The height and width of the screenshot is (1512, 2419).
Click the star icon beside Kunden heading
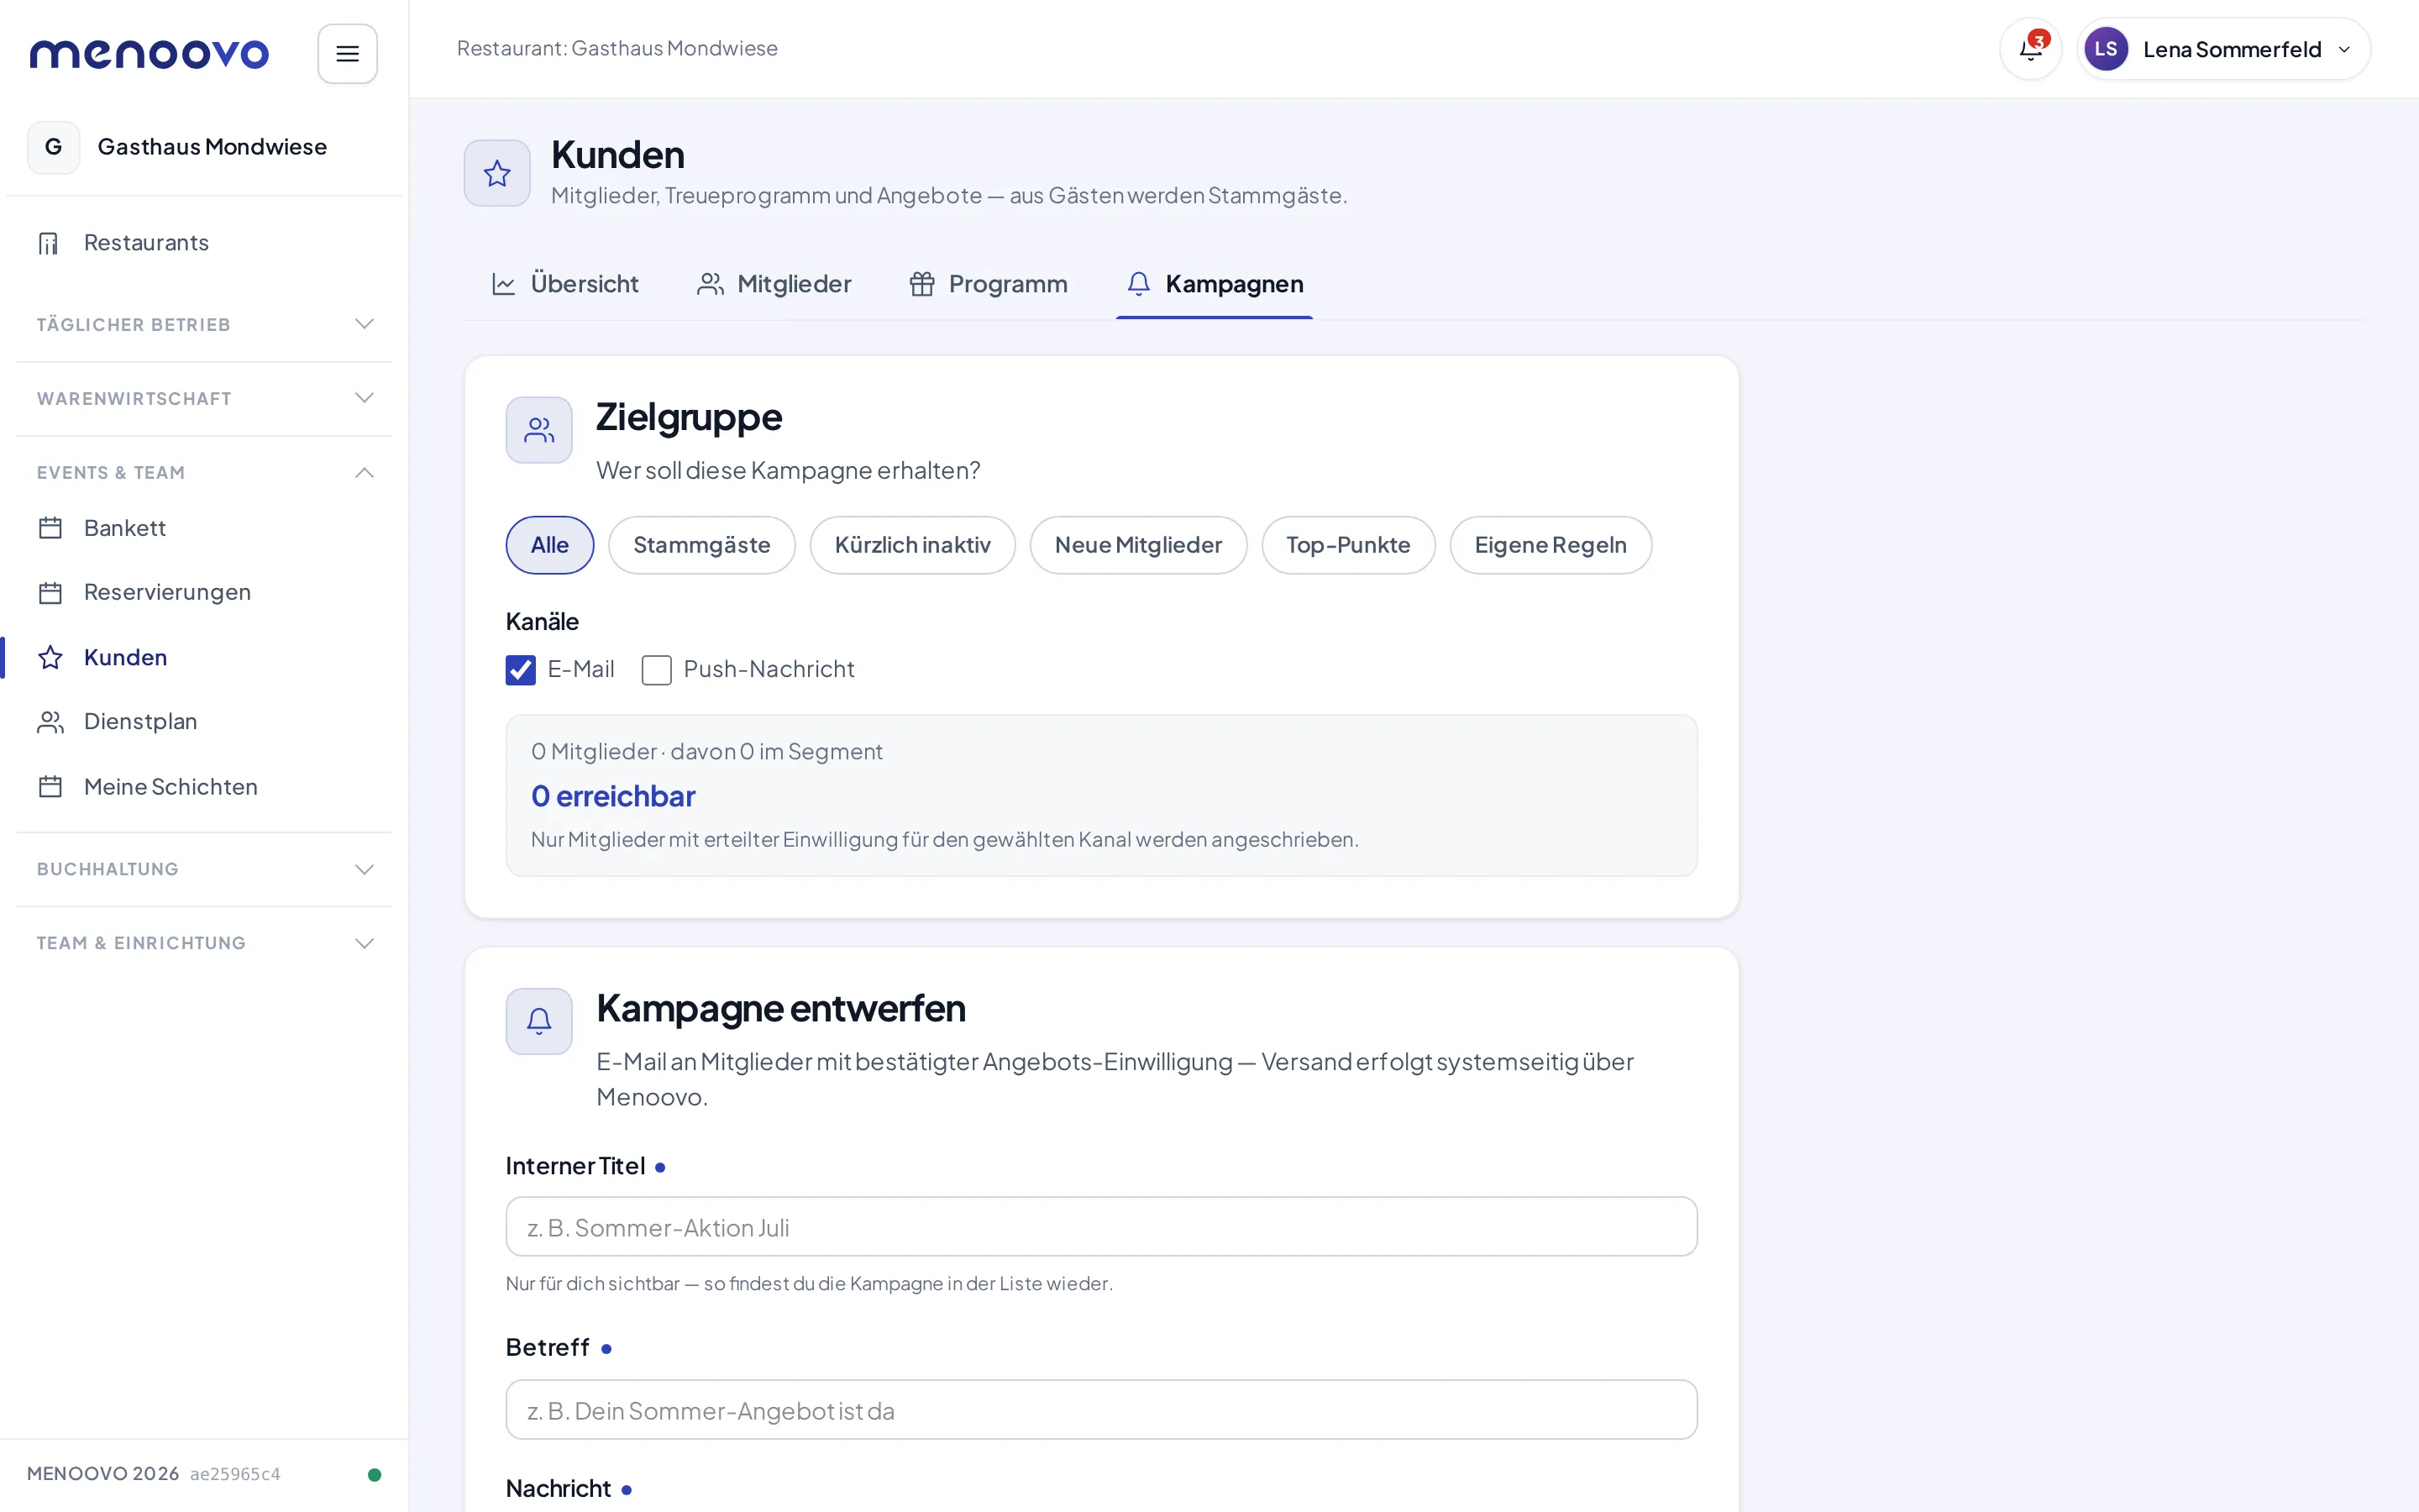[496, 173]
